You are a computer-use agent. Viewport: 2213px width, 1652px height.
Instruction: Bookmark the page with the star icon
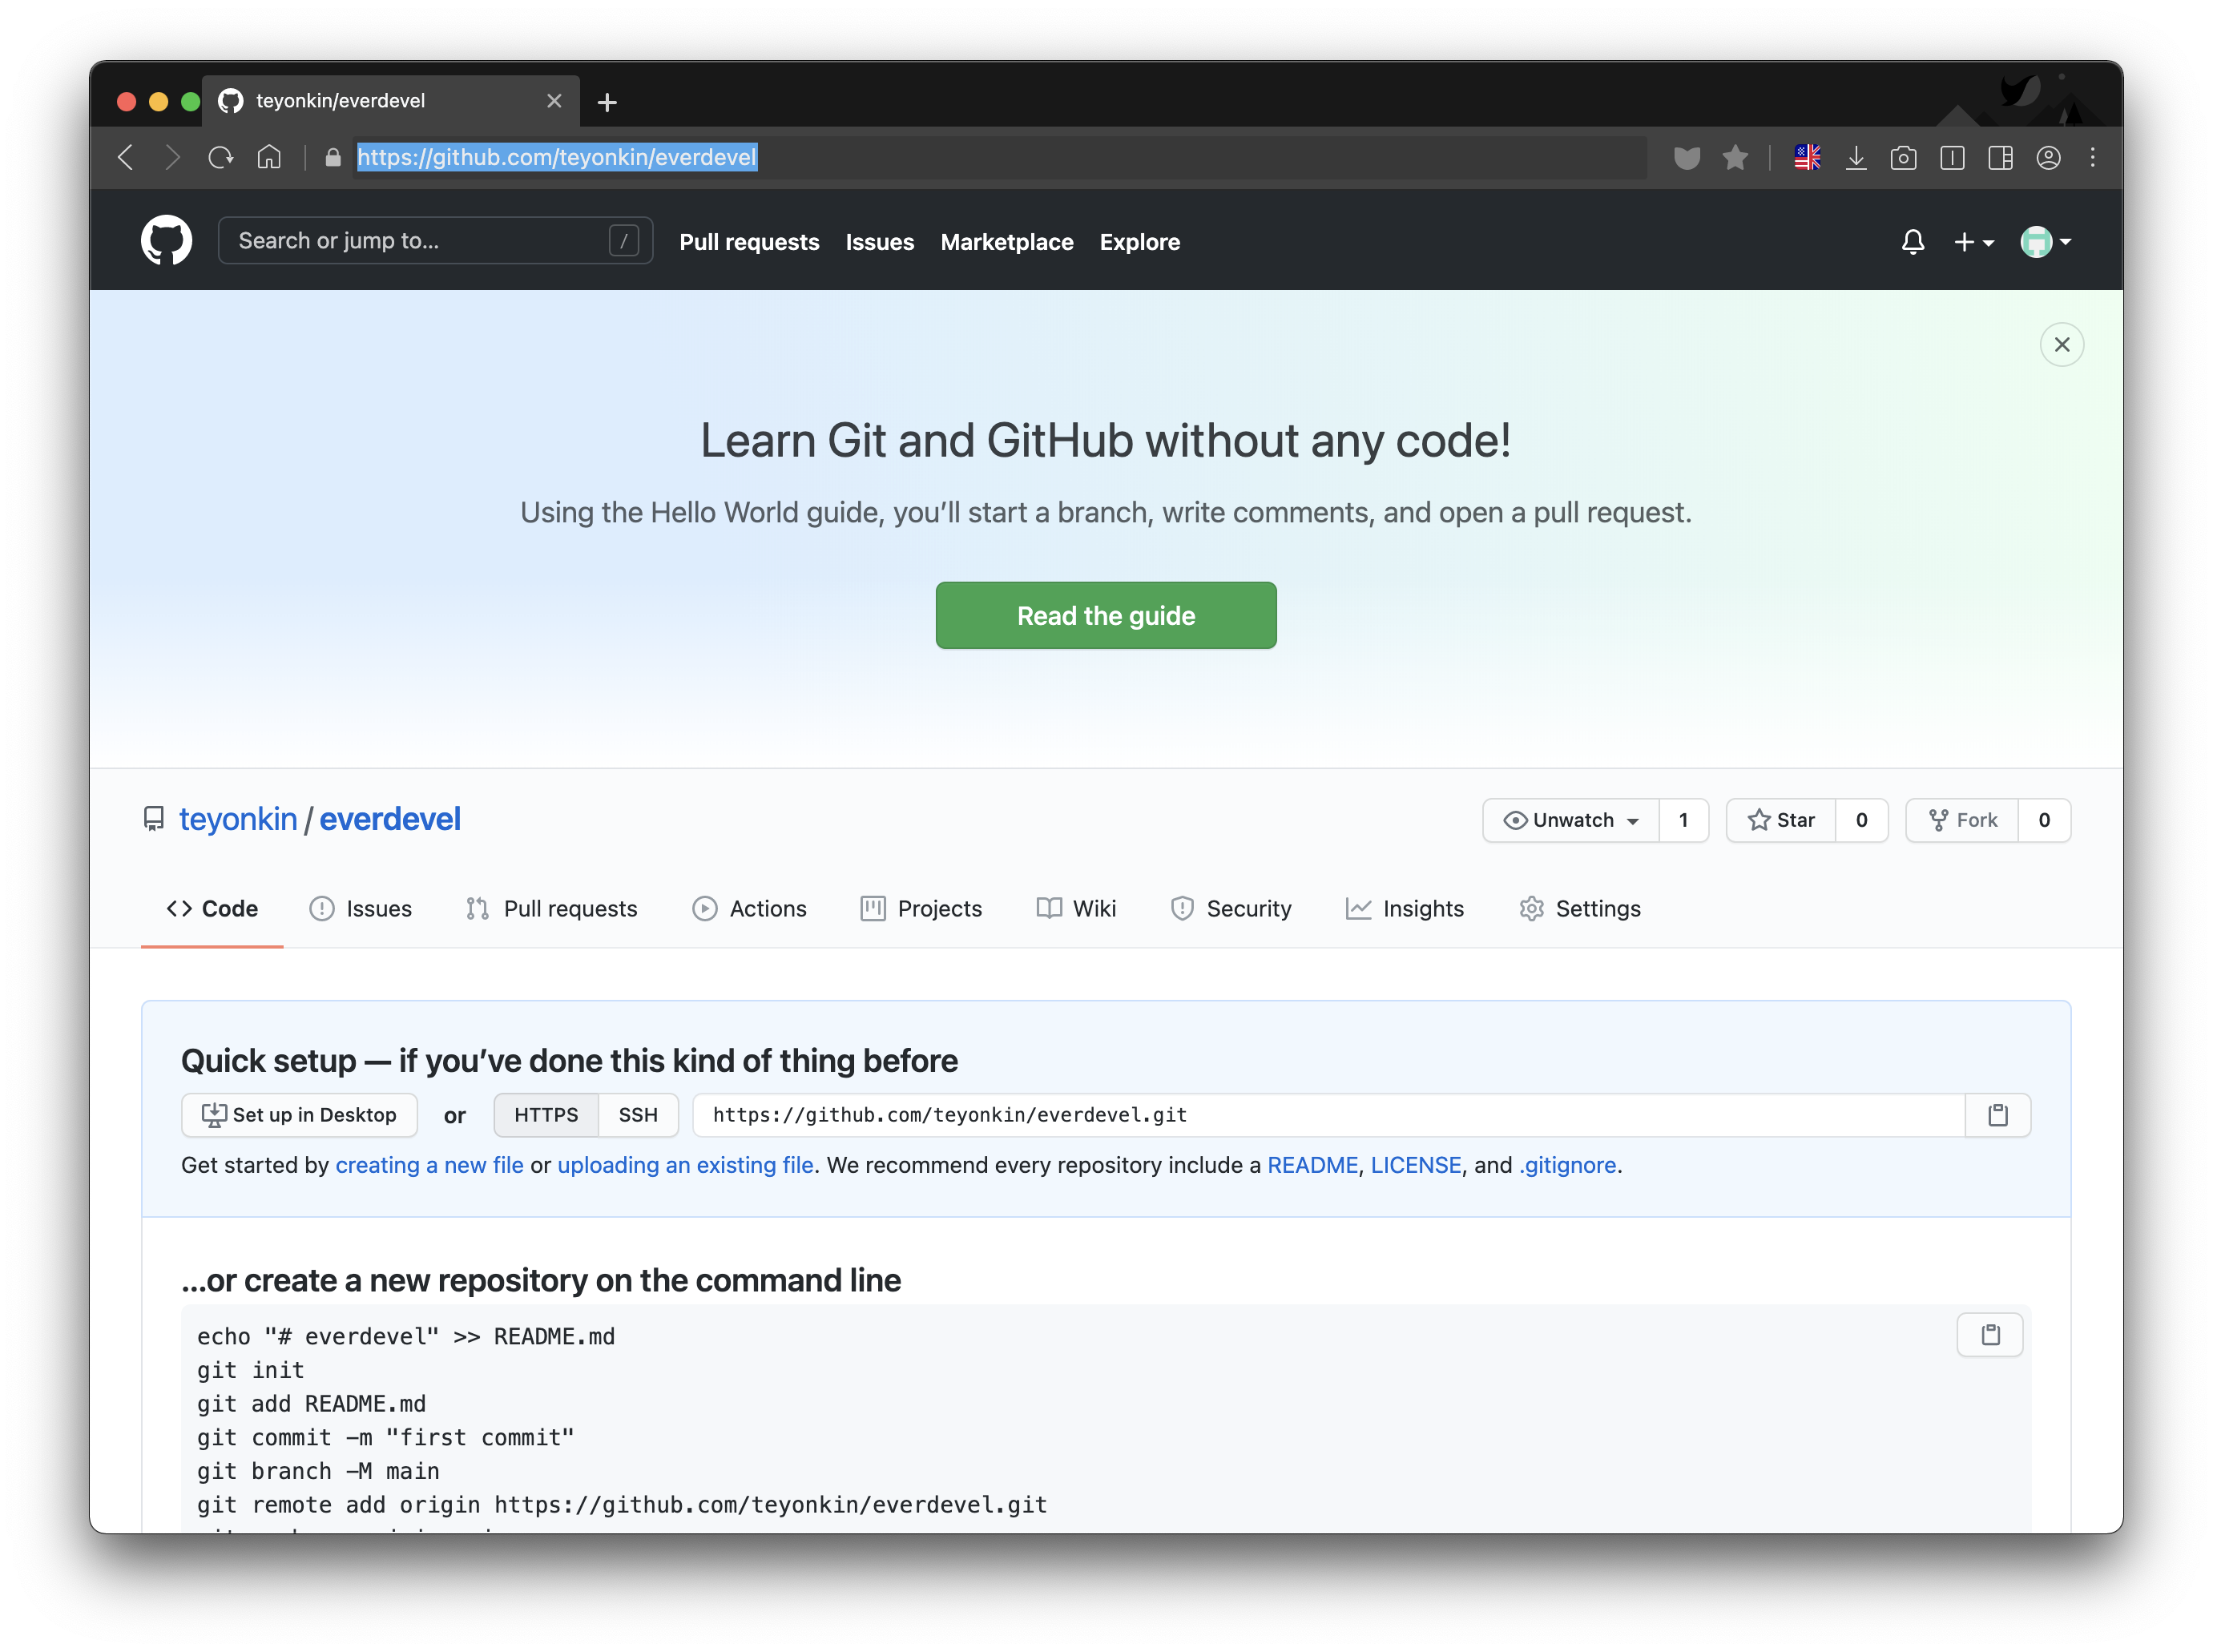tap(1734, 157)
